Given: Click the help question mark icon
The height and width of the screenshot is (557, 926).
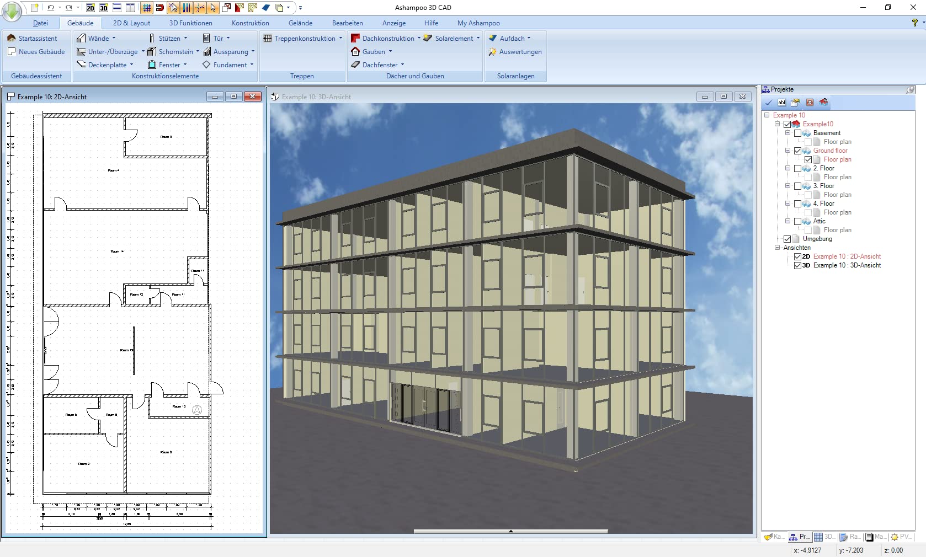Looking at the screenshot, I should 914,23.
